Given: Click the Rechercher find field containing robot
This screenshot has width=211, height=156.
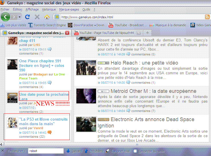Looking at the screenshot, I should (46, 151).
